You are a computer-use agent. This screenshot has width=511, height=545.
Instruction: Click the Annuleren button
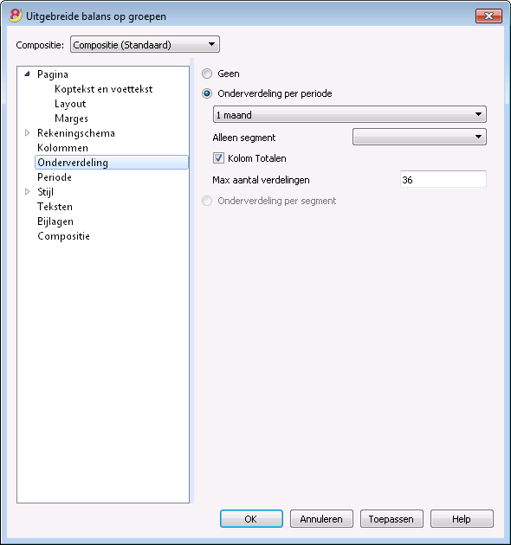(321, 519)
